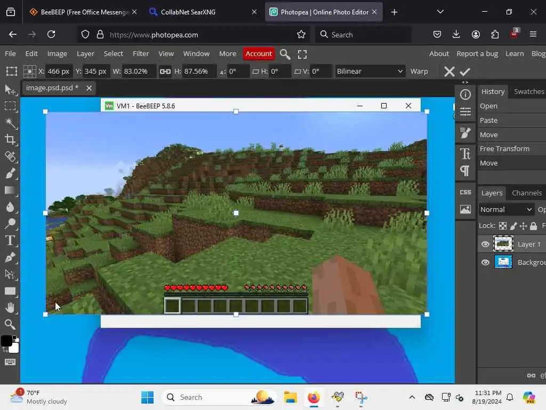Select the Dodge tool
Screen dimensions: 546x410
click(x=10, y=224)
